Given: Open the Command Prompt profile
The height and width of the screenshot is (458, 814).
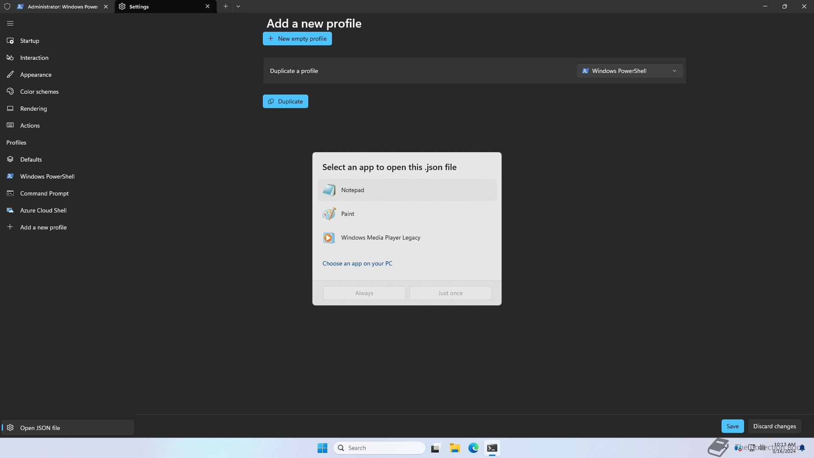Looking at the screenshot, I should click(68, 193).
